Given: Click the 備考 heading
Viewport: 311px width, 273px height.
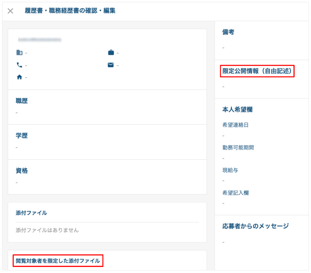Looking at the screenshot, I should pos(228,32).
